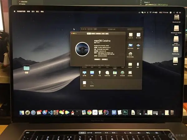Click the battery status indicator
This screenshot has height=140, width=187.
tap(155, 12)
